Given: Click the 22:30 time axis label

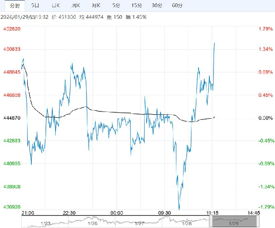Looking at the screenshot, I should point(69,213).
